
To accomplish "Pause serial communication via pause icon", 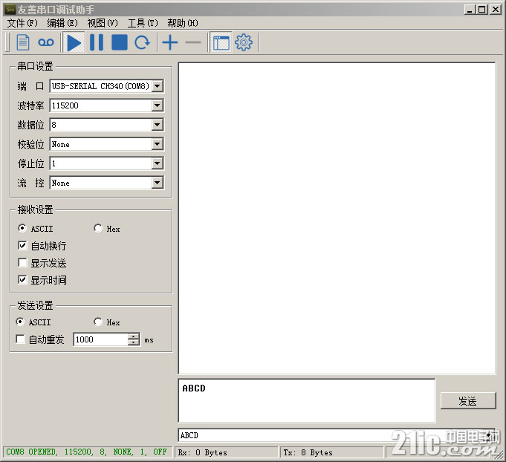I will click(x=97, y=42).
